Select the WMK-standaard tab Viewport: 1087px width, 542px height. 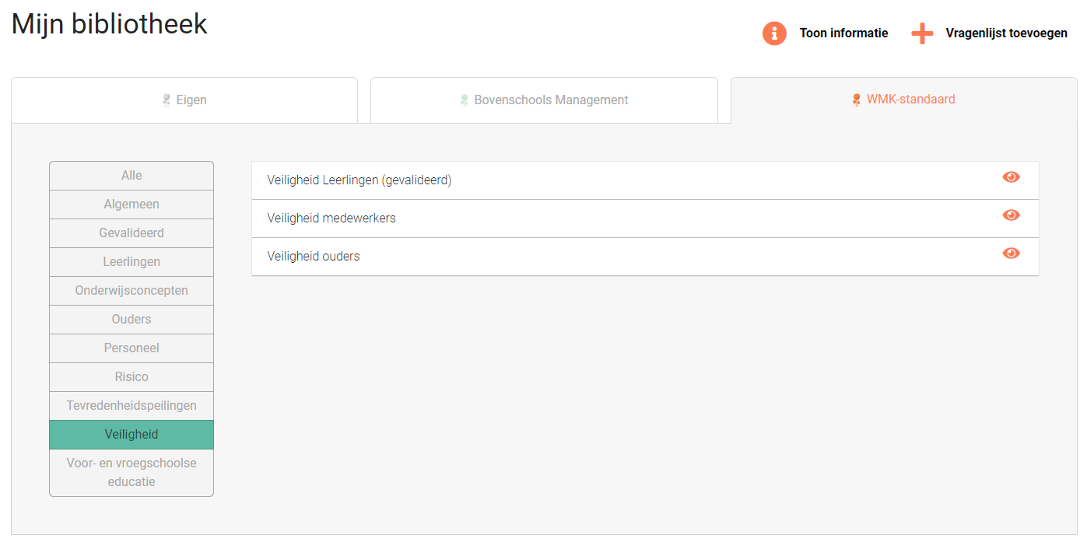(x=903, y=100)
